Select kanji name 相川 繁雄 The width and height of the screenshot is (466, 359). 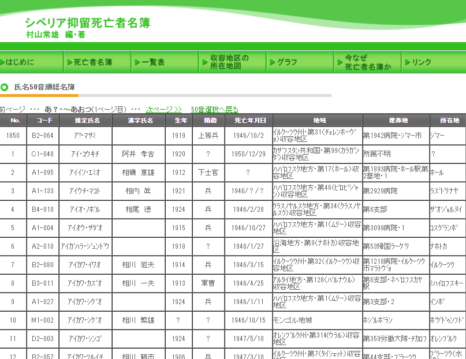[x=139, y=320]
